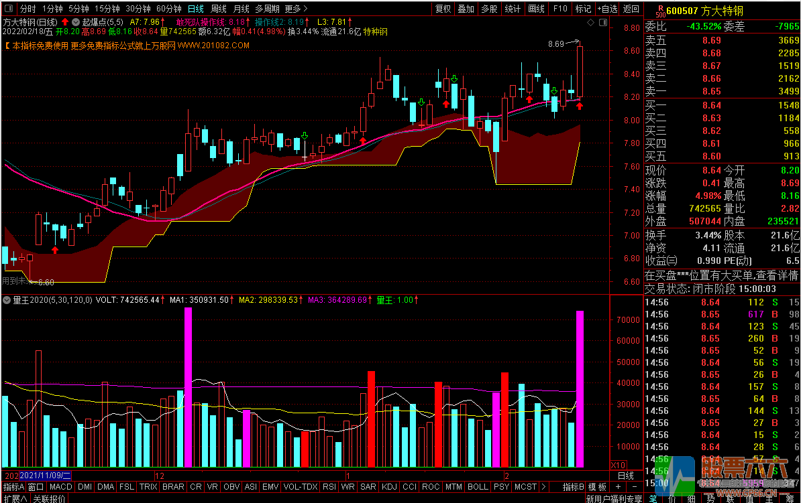Click the diamond marker icon above chart
Viewport: 801px width, 503px height.
(x=591, y=23)
